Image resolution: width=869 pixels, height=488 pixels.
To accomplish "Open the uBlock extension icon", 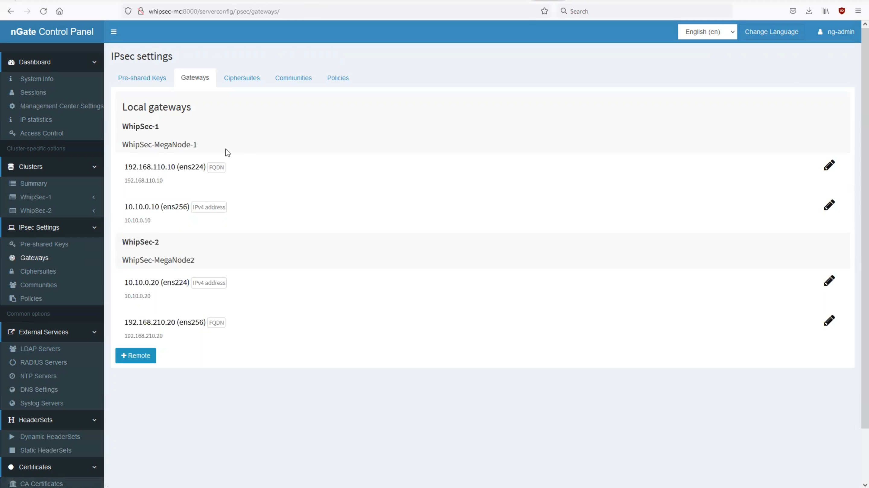I will pos(841,11).
